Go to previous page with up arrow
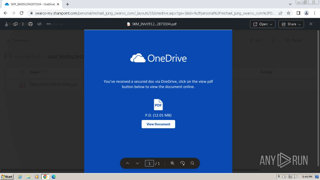 click(x=127, y=163)
